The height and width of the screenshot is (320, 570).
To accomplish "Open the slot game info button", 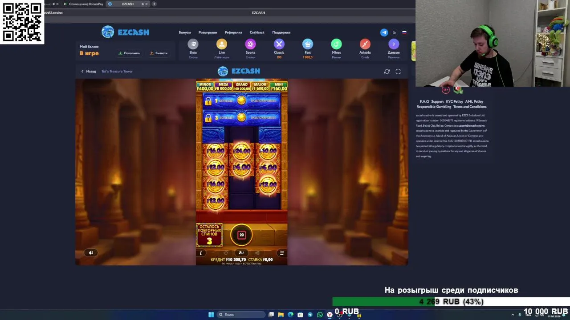I will [x=201, y=253].
